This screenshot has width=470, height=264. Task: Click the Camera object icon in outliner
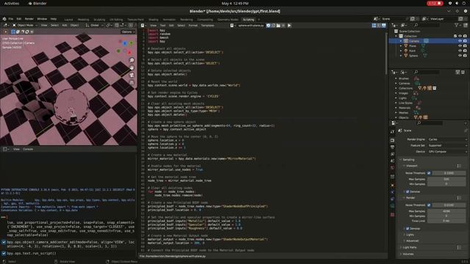406,41
